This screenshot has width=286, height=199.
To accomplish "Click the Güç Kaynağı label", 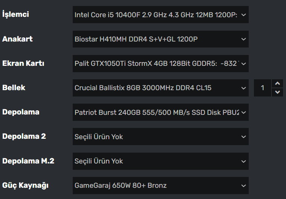I will pos(25,185).
